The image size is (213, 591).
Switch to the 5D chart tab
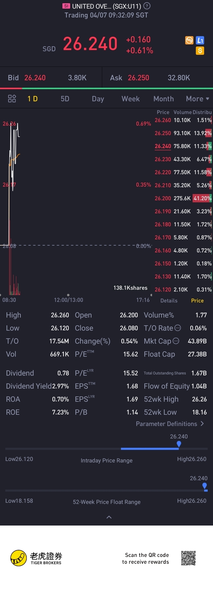[65, 99]
